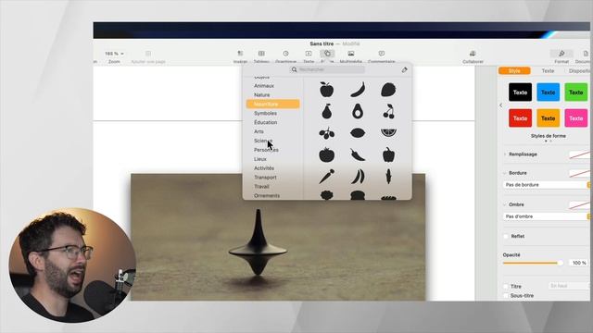Click the Document toolbar icon
Image resolution: width=593 pixels, height=333 pixels.
(586, 54)
